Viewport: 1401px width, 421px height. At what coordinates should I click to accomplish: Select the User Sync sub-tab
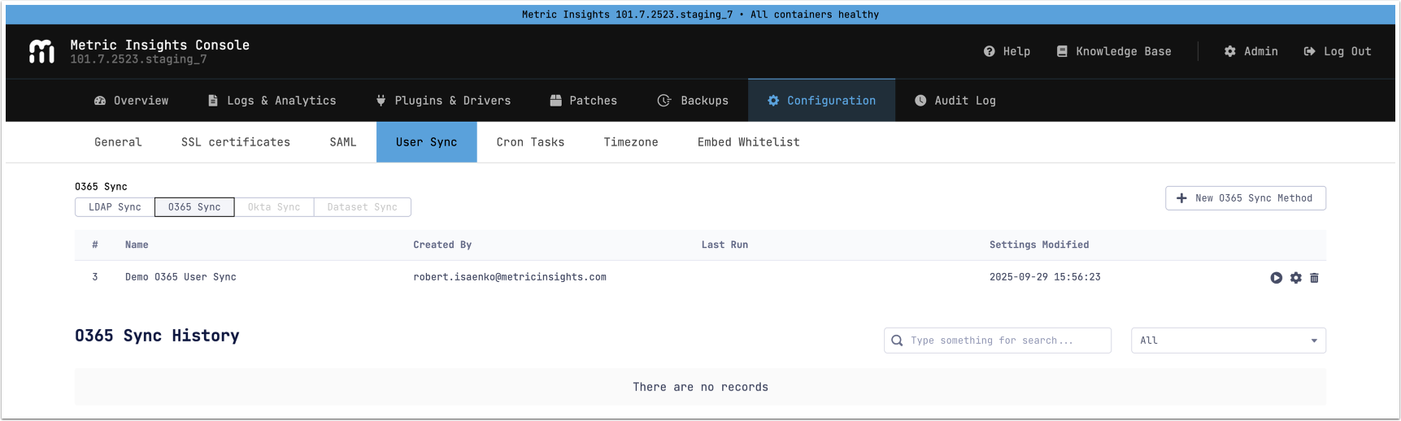[x=427, y=142]
